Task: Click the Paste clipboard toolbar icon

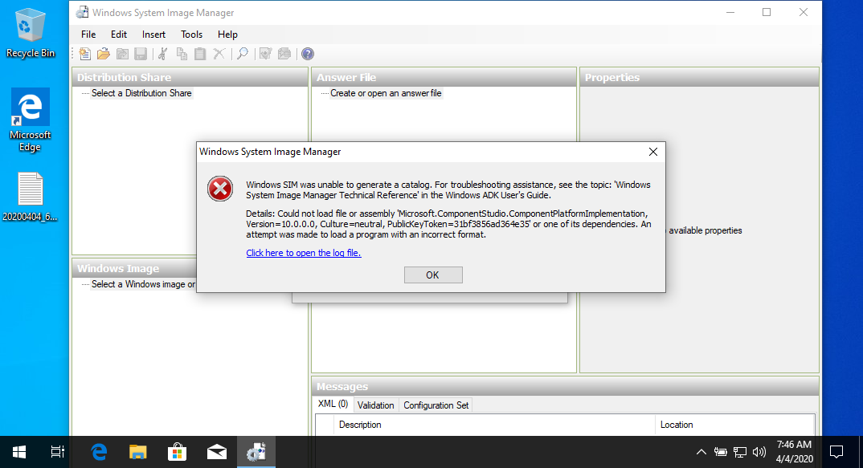Action: (200, 54)
